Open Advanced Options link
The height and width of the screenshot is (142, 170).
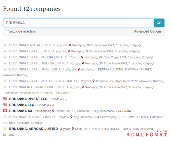[148, 31]
